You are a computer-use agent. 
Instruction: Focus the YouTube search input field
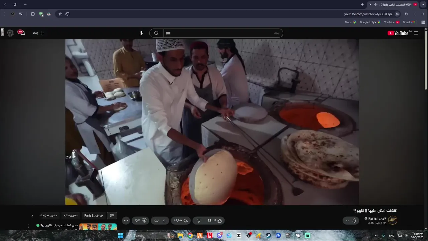pyautogui.click(x=223, y=33)
